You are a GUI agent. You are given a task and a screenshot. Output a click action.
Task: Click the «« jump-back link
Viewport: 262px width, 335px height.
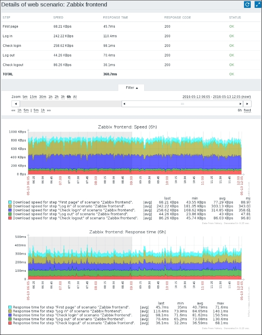pyautogui.click(x=13, y=111)
